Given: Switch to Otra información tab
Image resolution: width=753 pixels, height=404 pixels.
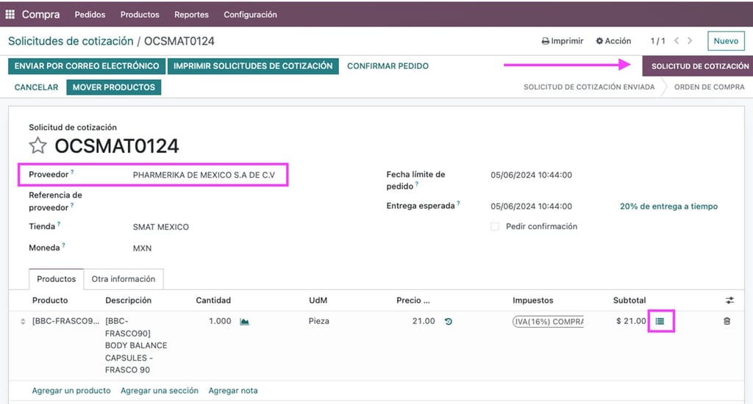Looking at the screenshot, I should (124, 279).
